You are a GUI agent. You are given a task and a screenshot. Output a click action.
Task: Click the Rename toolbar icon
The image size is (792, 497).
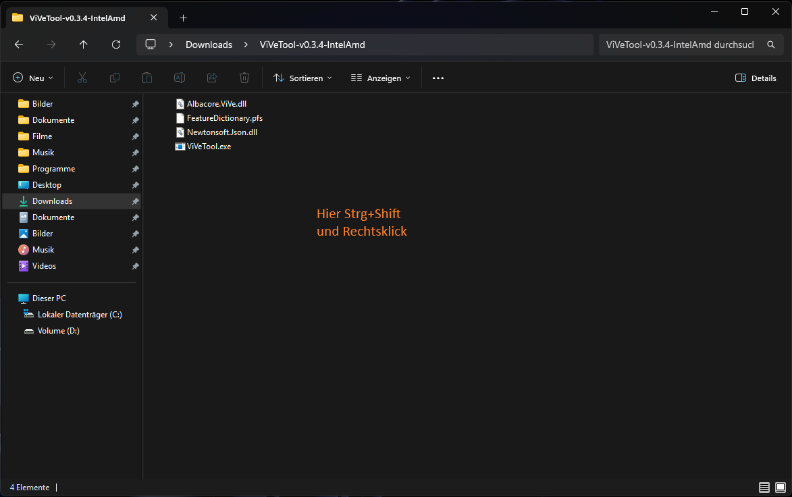coord(180,78)
